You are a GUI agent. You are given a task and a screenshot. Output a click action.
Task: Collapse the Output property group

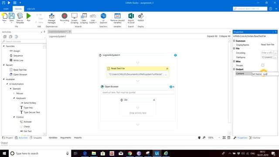pyautogui.click(x=234, y=69)
